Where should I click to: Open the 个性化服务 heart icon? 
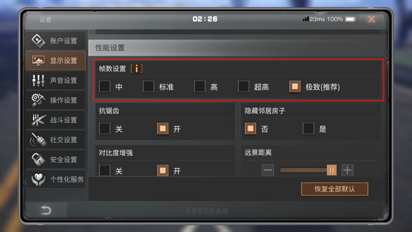coord(39,179)
